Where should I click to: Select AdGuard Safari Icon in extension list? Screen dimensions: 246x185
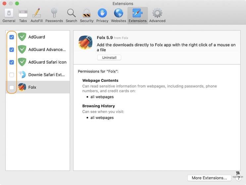click(x=47, y=62)
